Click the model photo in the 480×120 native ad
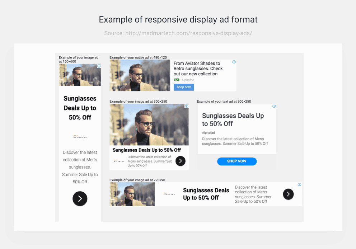Screen dimensions: 356x249 click(140, 75)
